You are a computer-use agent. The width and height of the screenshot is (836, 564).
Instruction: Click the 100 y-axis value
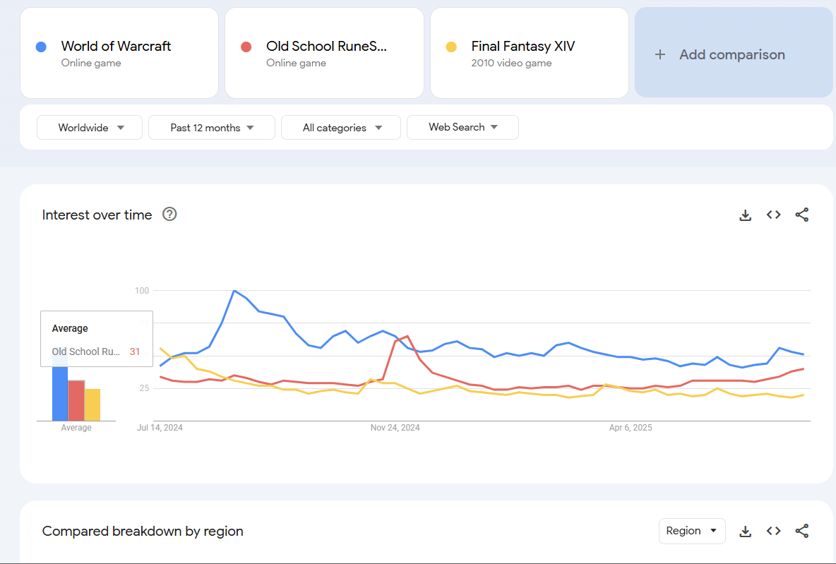[142, 291]
